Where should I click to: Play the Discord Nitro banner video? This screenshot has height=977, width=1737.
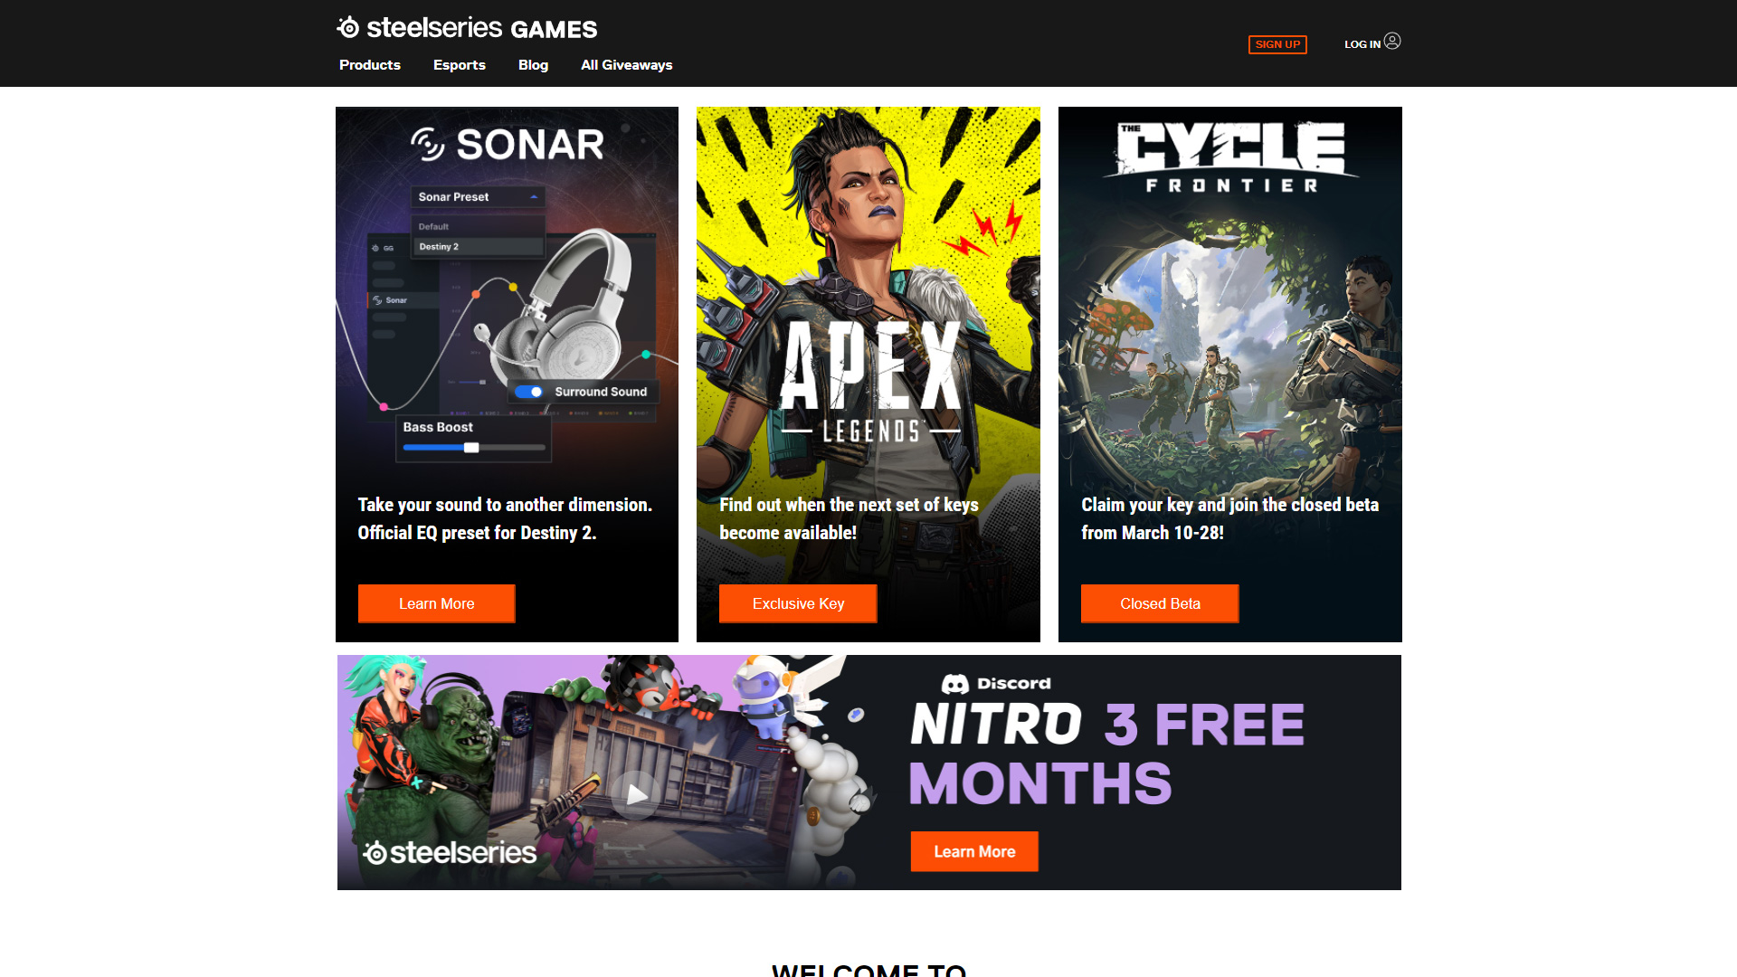[636, 794]
